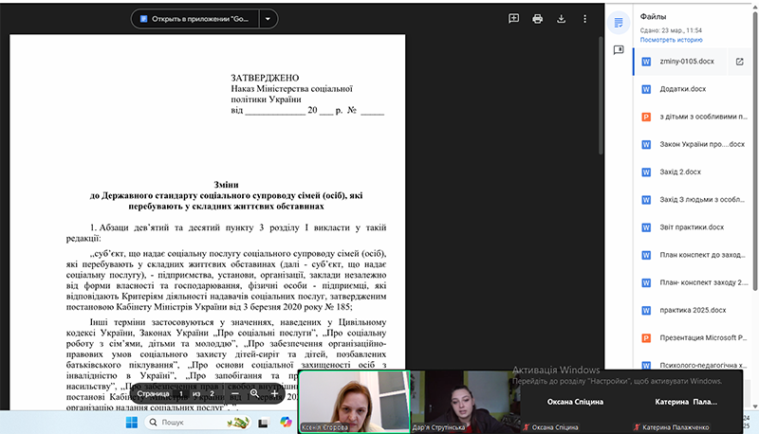Click Word icon of практика 2025.docx
The width and height of the screenshot is (759, 434).
pos(646,310)
